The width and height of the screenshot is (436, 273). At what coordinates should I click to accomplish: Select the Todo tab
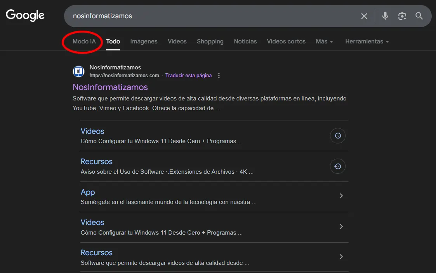coord(113,41)
